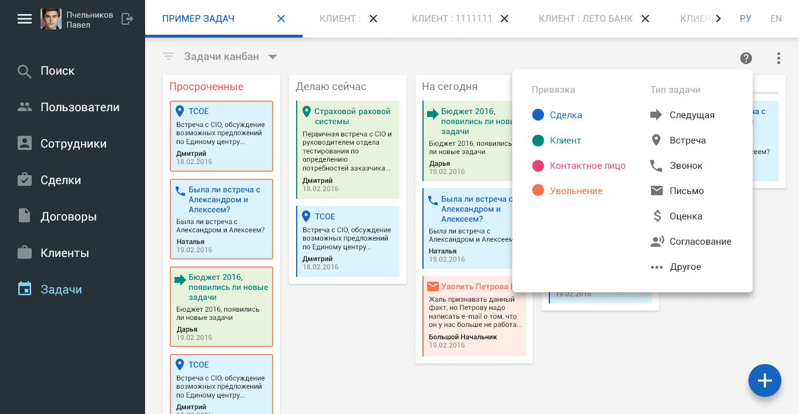This screenshot has height=414, width=799.
Task: Open Клиенты via the bag icon
Action: pyautogui.click(x=25, y=252)
